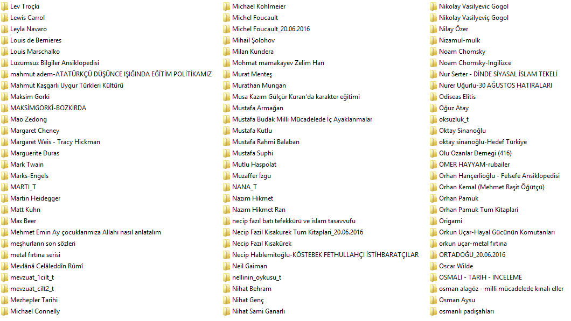Click the Mevlânâ Celâleddîn Rûmî folder
571x321 pixels.
point(47,266)
